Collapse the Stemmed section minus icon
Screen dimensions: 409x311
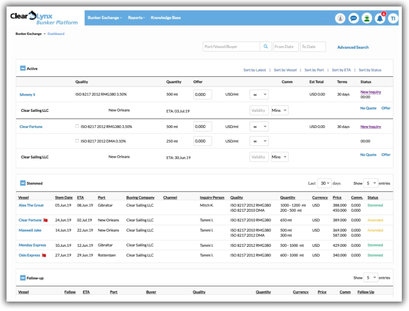tap(23, 183)
